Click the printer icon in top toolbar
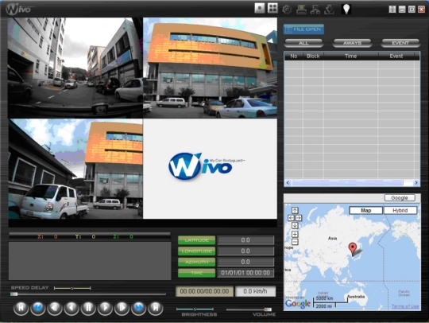The image size is (429, 323). coord(301,10)
